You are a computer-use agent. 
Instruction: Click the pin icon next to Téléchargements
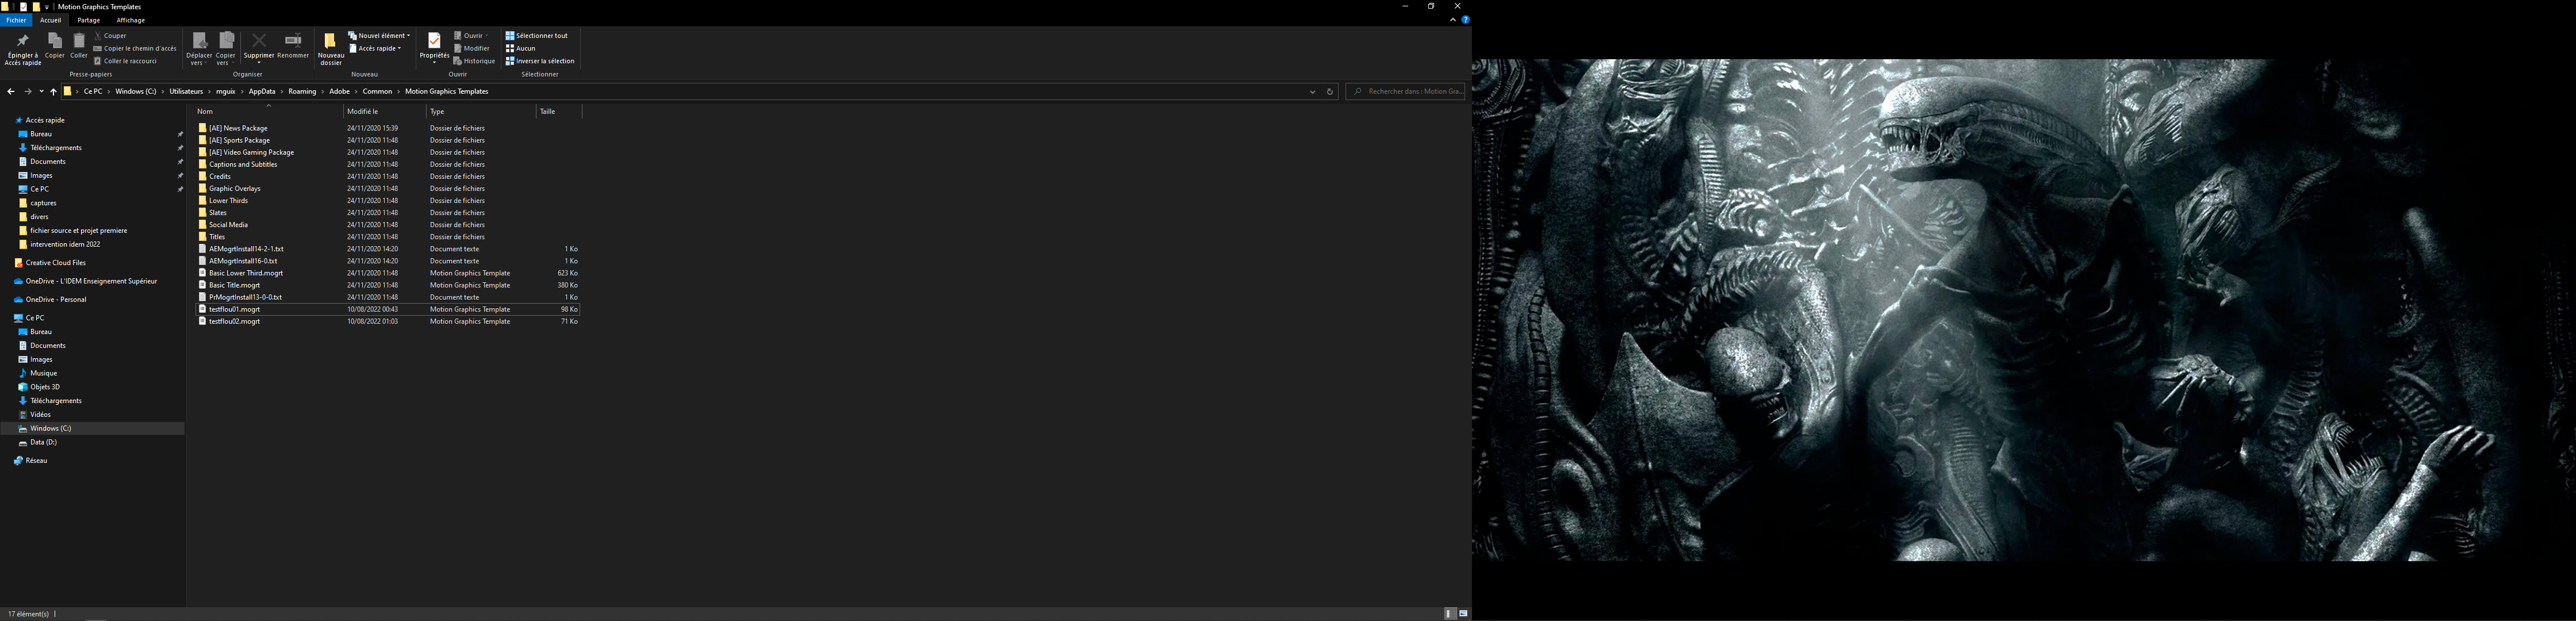[181, 148]
